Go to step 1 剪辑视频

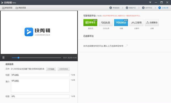[114, 8]
